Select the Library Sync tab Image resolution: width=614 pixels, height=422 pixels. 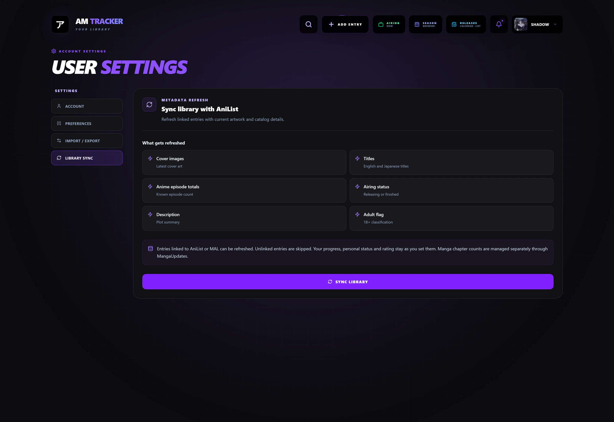point(87,158)
